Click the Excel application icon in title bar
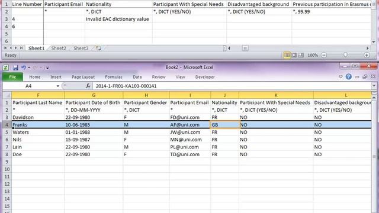This screenshot has height=213, width=379. pos(6,68)
